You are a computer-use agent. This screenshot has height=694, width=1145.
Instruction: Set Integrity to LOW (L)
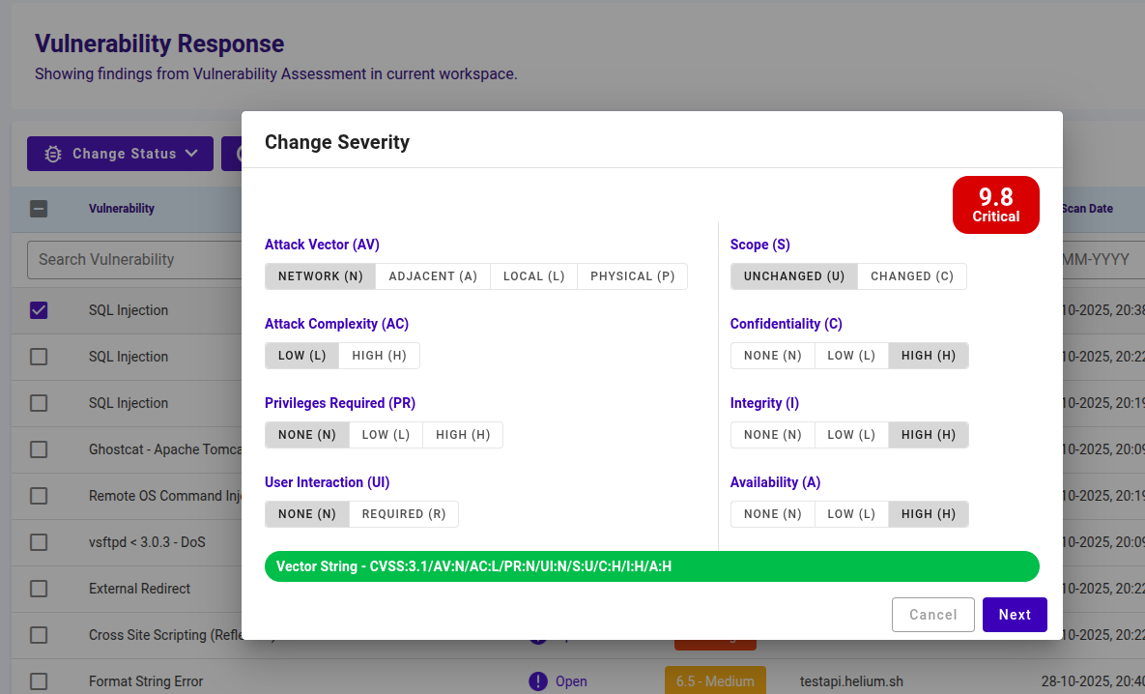click(850, 435)
